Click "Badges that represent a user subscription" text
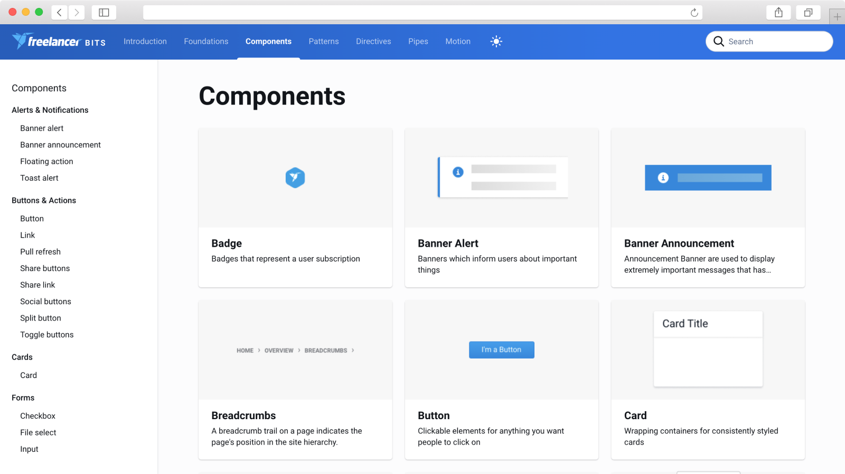845x474 pixels. 286,259
